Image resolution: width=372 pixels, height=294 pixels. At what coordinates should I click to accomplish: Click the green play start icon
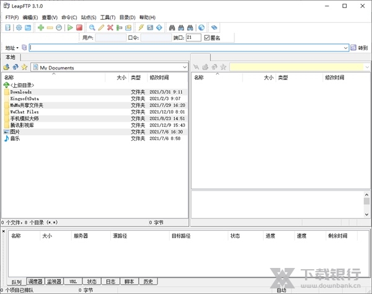click(70, 28)
